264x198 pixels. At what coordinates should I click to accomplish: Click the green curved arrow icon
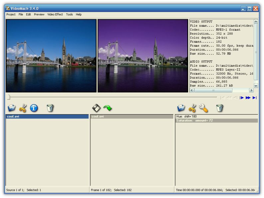[107, 108]
